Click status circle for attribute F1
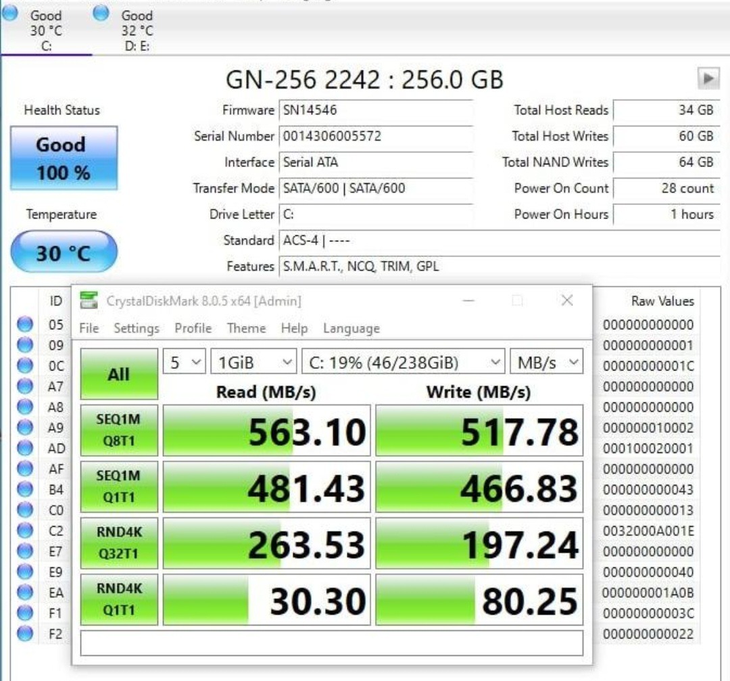The width and height of the screenshot is (730, 681). 25,613
